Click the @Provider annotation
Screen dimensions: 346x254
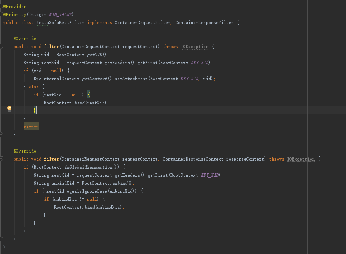pos(15,6)
